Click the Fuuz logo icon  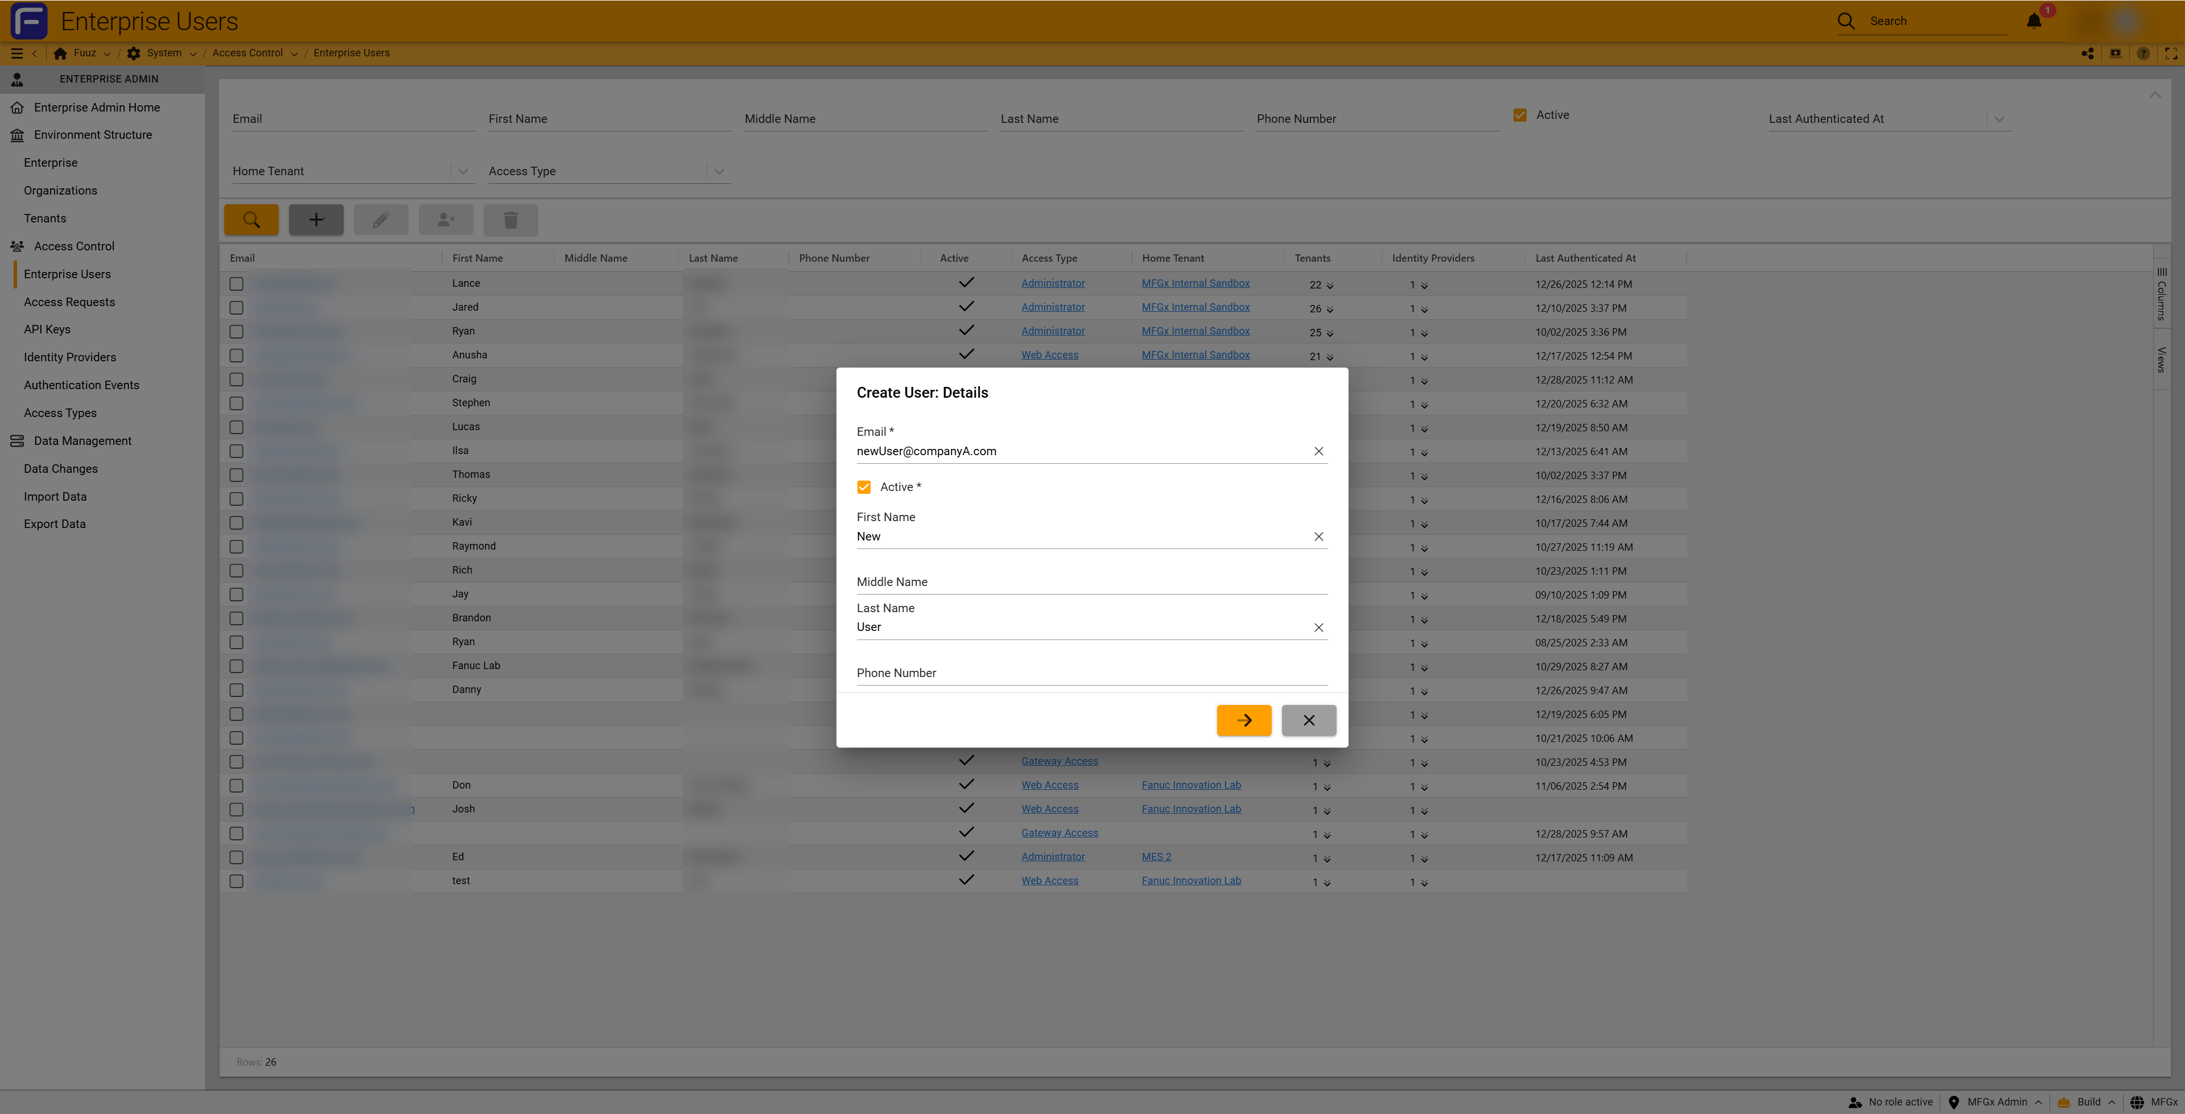point(29,20)
